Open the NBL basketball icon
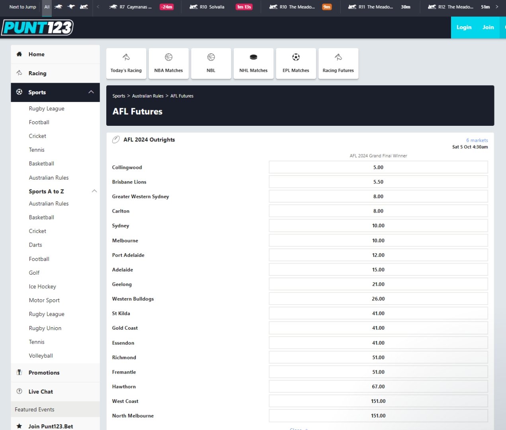Screen dimensions: 506x430 tap(211, 57)
